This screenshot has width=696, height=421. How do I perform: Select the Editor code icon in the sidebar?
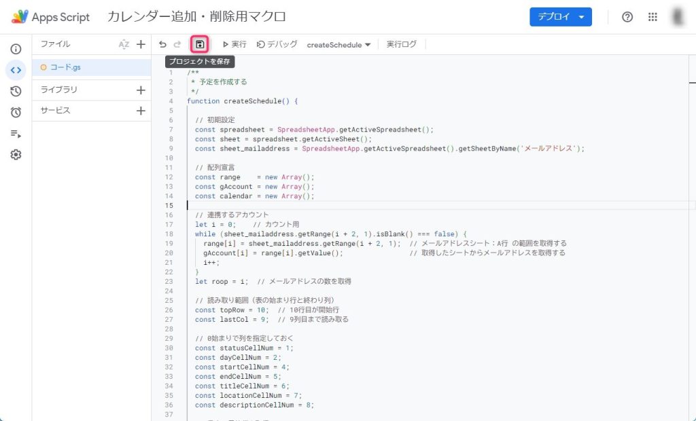pos(16,70)
